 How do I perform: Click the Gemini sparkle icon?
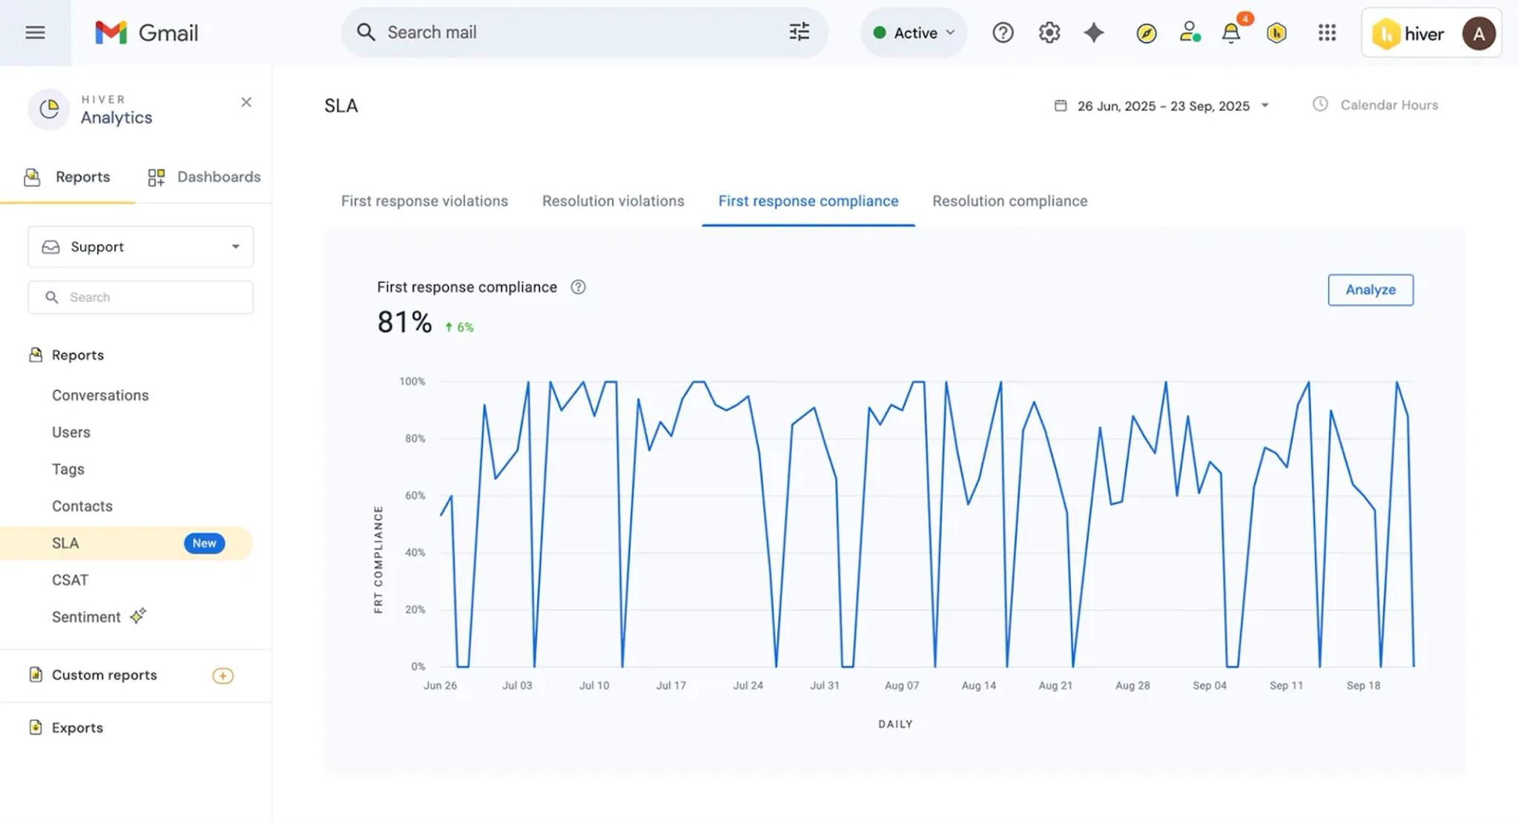pos(1094,33)
